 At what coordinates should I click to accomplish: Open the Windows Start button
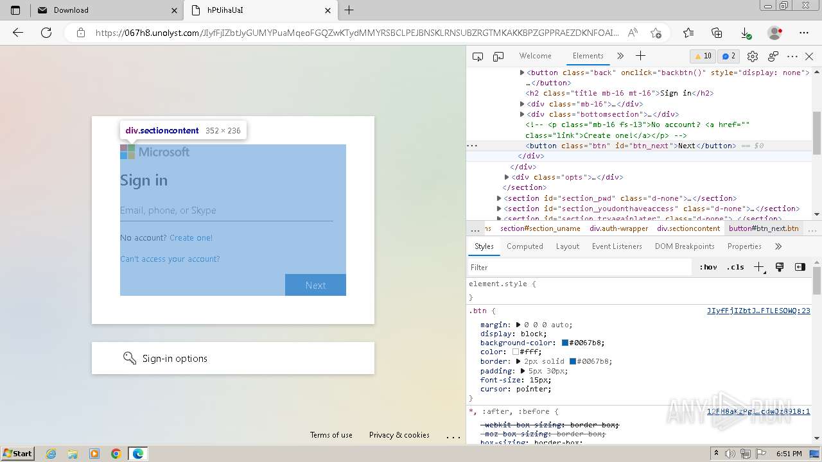[17, 453]
